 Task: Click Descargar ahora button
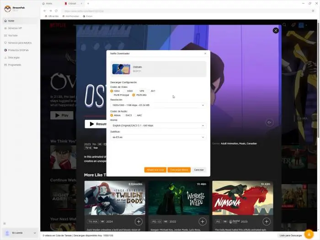(179, 170)
